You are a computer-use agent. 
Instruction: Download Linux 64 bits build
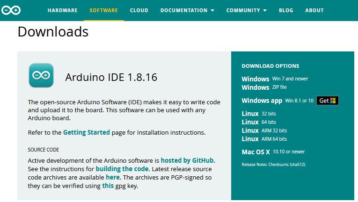click(259, 122)
